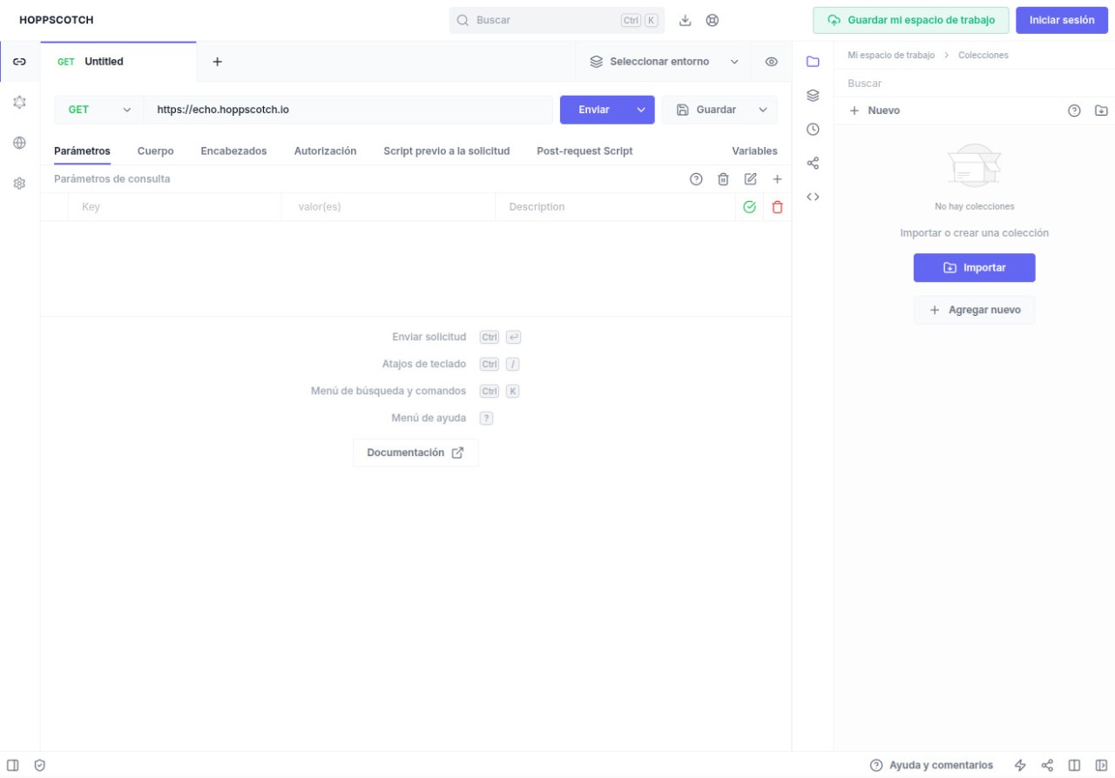Screen dimensions: 1115x778
Task: Show generated code snippet panel
Action: click(813, 197)
